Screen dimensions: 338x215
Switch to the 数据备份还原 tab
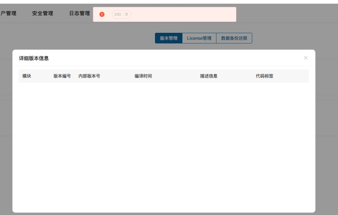[x=234, y=38]
